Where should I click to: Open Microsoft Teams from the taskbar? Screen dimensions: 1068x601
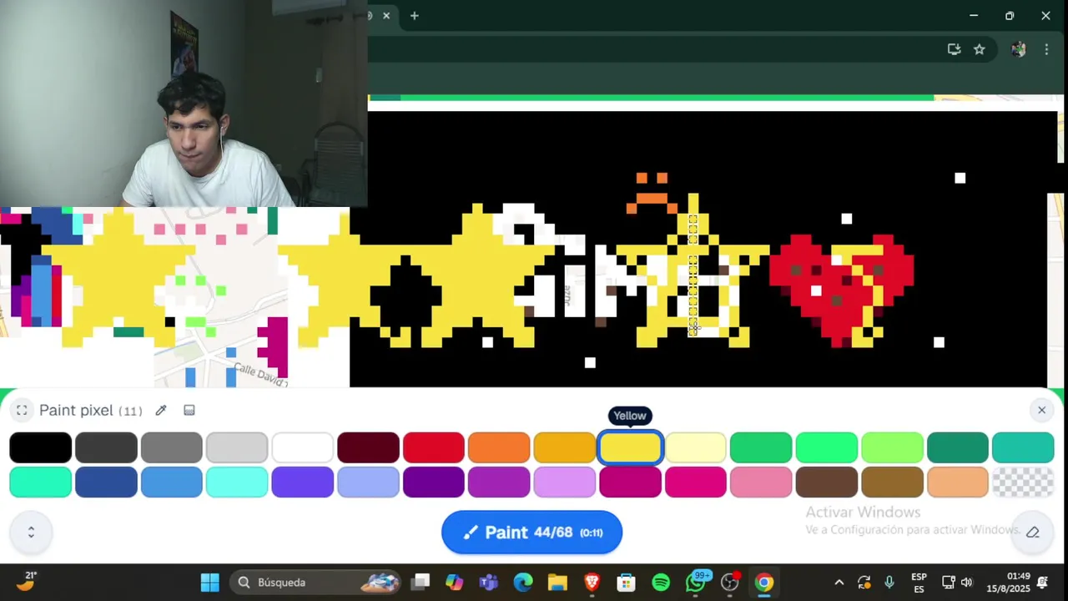coord(489,582)
